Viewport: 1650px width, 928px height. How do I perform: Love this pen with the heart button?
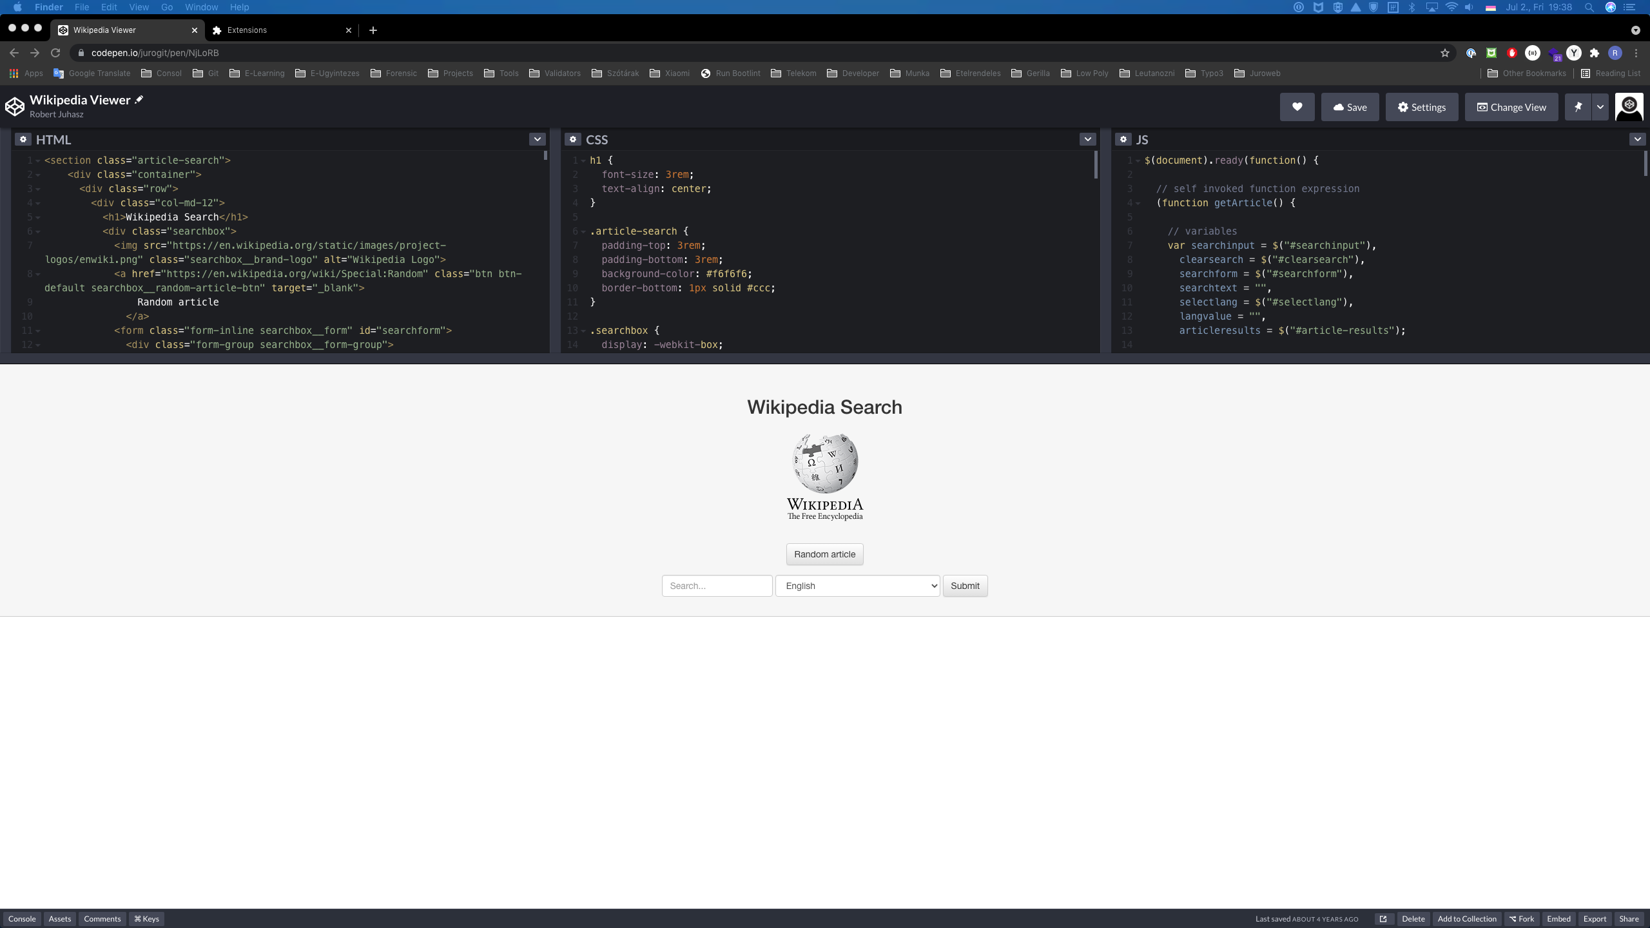pos(1297,107)
